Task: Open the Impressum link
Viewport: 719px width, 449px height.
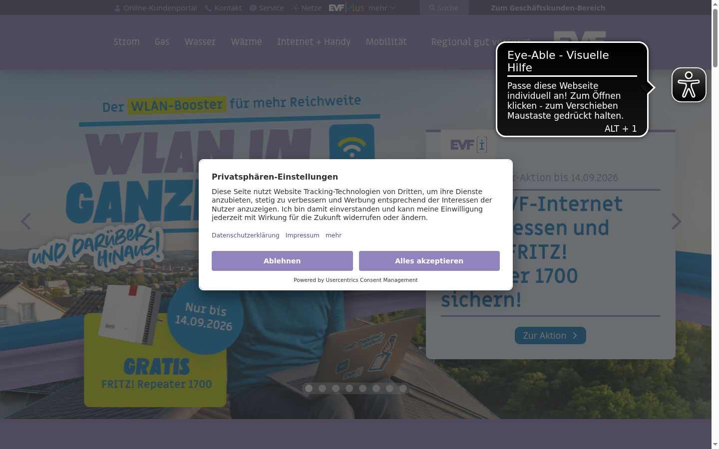Action: coord(302,235)
